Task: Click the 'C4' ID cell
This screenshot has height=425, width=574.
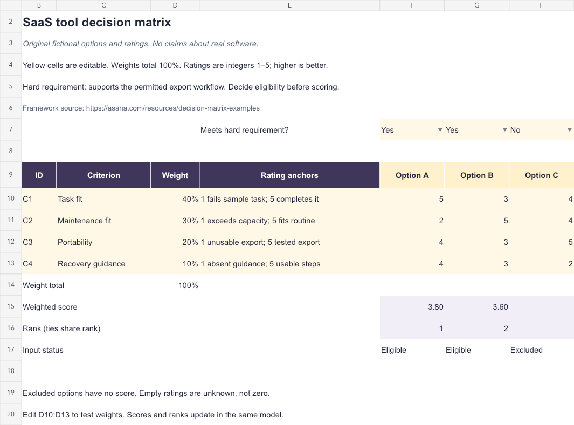Action: (x=39, y=264)
